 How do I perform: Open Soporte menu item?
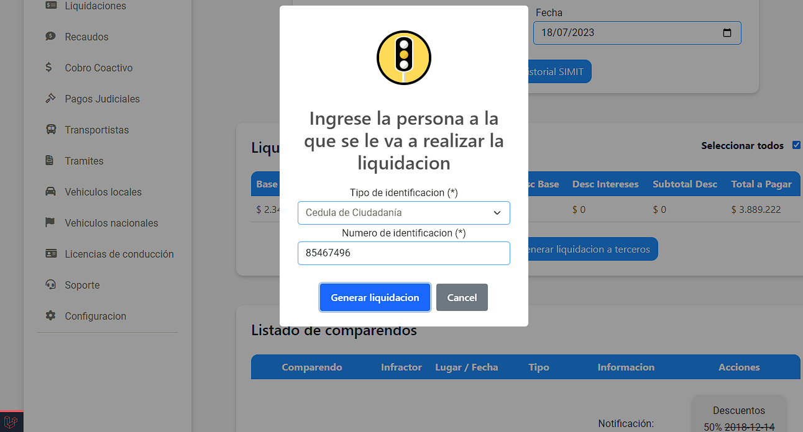click(82, 285)
